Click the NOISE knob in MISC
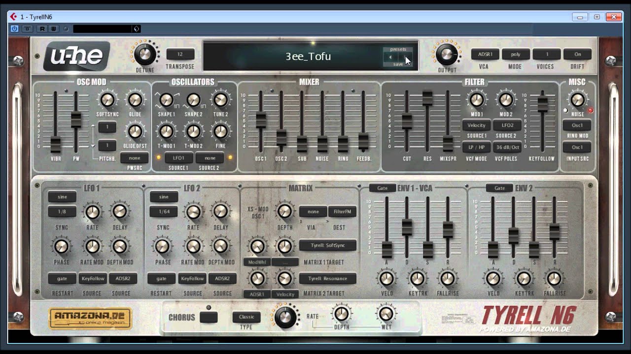This screenshot has width=631, height=354. (577, 100)
